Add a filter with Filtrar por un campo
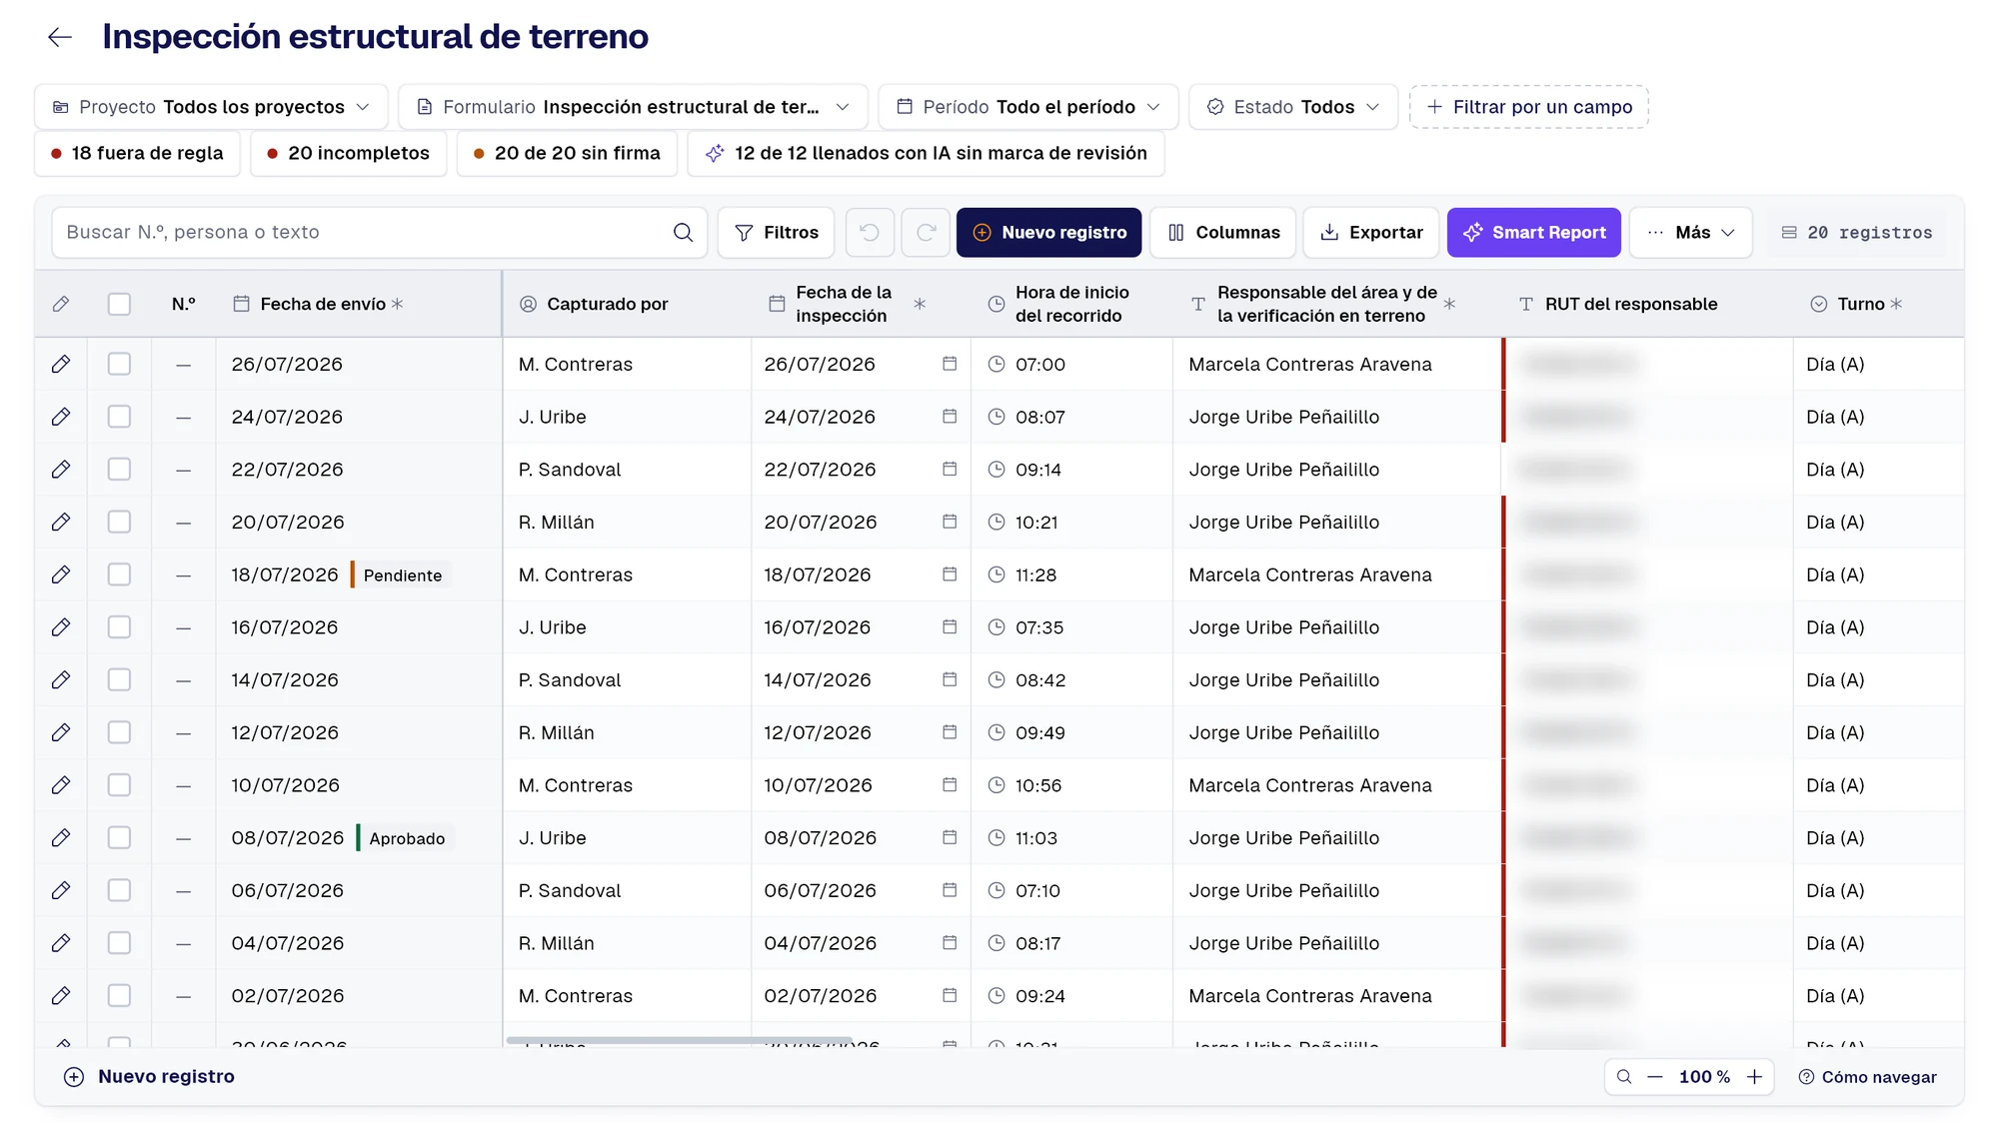The image size is (1999, 1123). click(x=1529, y=107)
